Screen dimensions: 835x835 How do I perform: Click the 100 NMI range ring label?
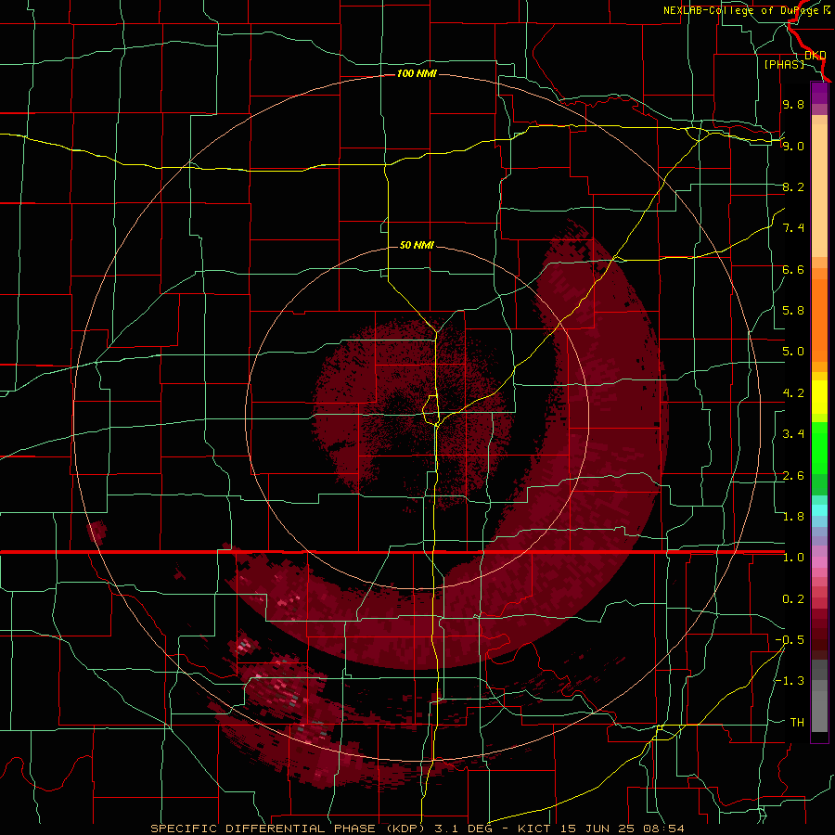click(x=417, y=73)
